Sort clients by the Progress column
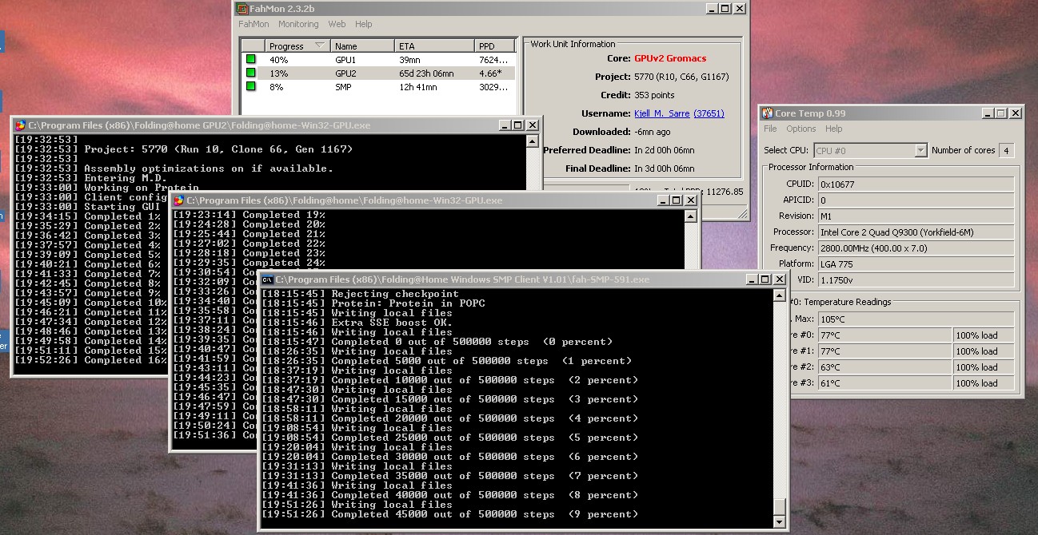This screenshot has height=535, width=1038. [297, 46]
